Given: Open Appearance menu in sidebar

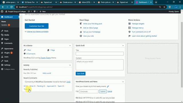Looking at the screenshot, I should coord(9,49).
